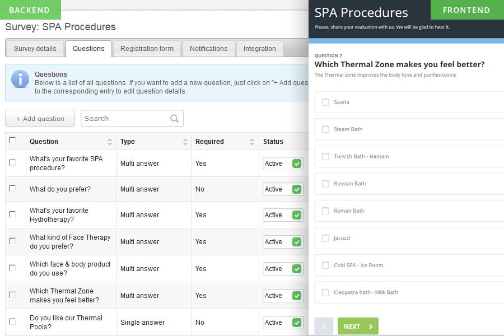Open 'Which Thermal Zone makes you feel better?' question
504x336 pixels.
click(64, 296)
